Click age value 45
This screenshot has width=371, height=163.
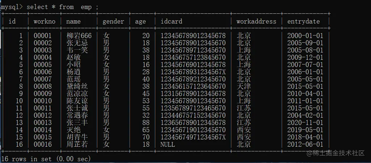click(x=146, y=94)
